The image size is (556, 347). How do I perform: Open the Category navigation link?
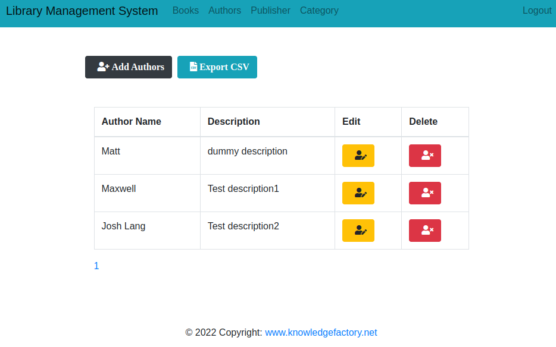pos(319,11)
